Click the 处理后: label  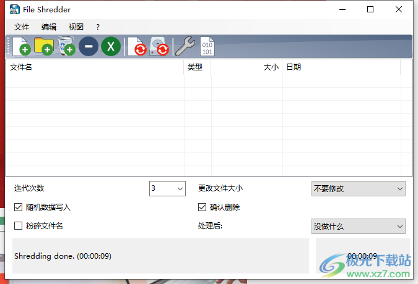coord(210,226)
